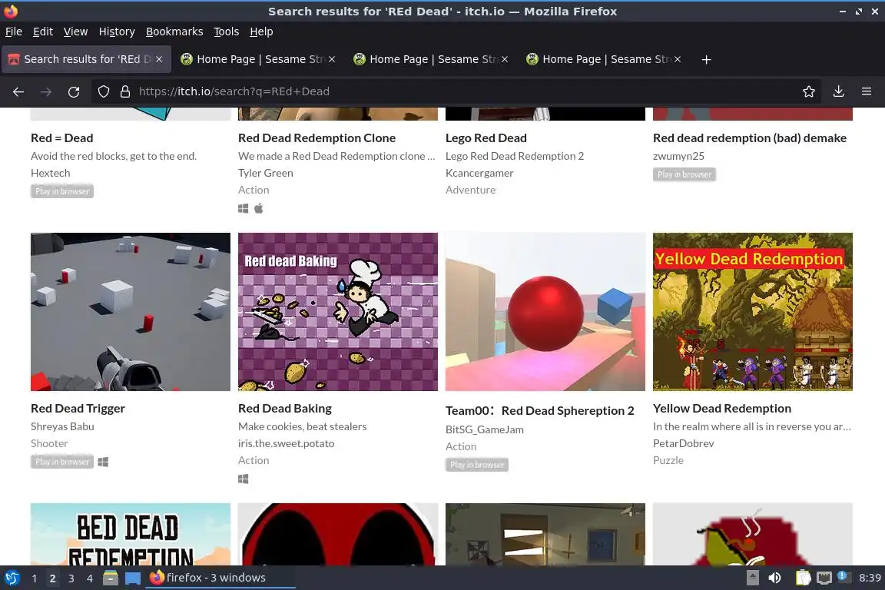The width and height of the screenshot is (885, 590).
Task: Open the tracking protection shield icon
Action: (103, 91)
